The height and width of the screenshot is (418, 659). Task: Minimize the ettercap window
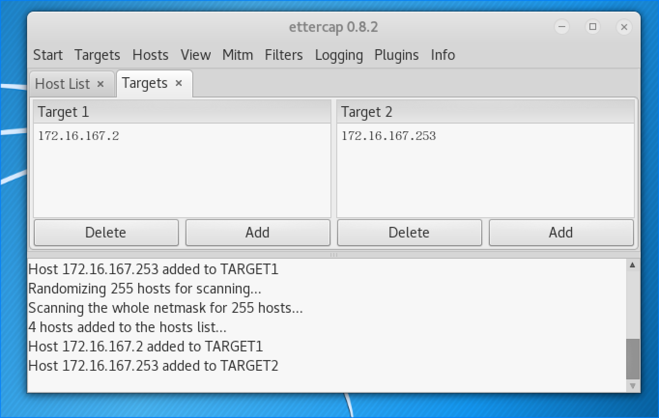tap(561, 27)
